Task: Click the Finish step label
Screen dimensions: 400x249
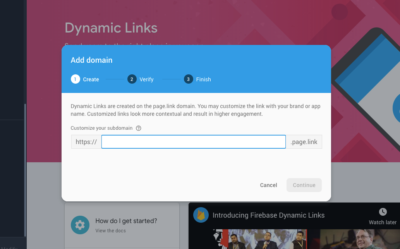Action: [x=203, y=79]
